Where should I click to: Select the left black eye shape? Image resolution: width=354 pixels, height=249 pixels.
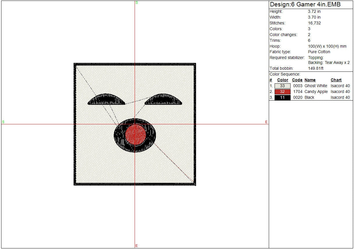106,100
